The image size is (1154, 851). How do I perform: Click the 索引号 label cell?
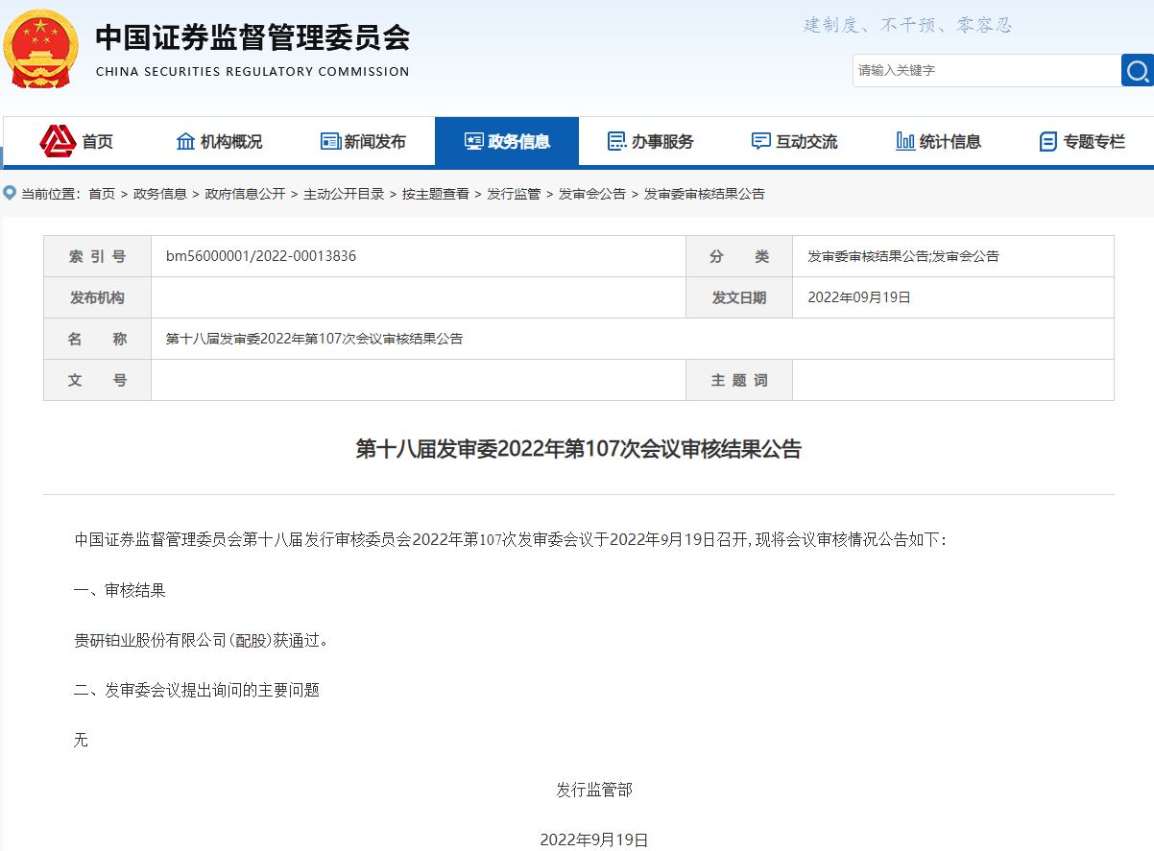pyautogui.click(x=97, y=256)
